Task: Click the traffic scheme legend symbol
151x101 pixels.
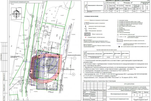Action: click(86, 31)
